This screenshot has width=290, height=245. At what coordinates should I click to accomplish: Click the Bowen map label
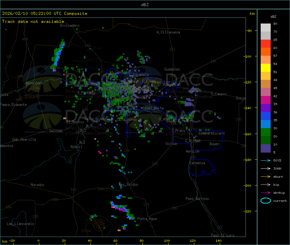point(215,144)
